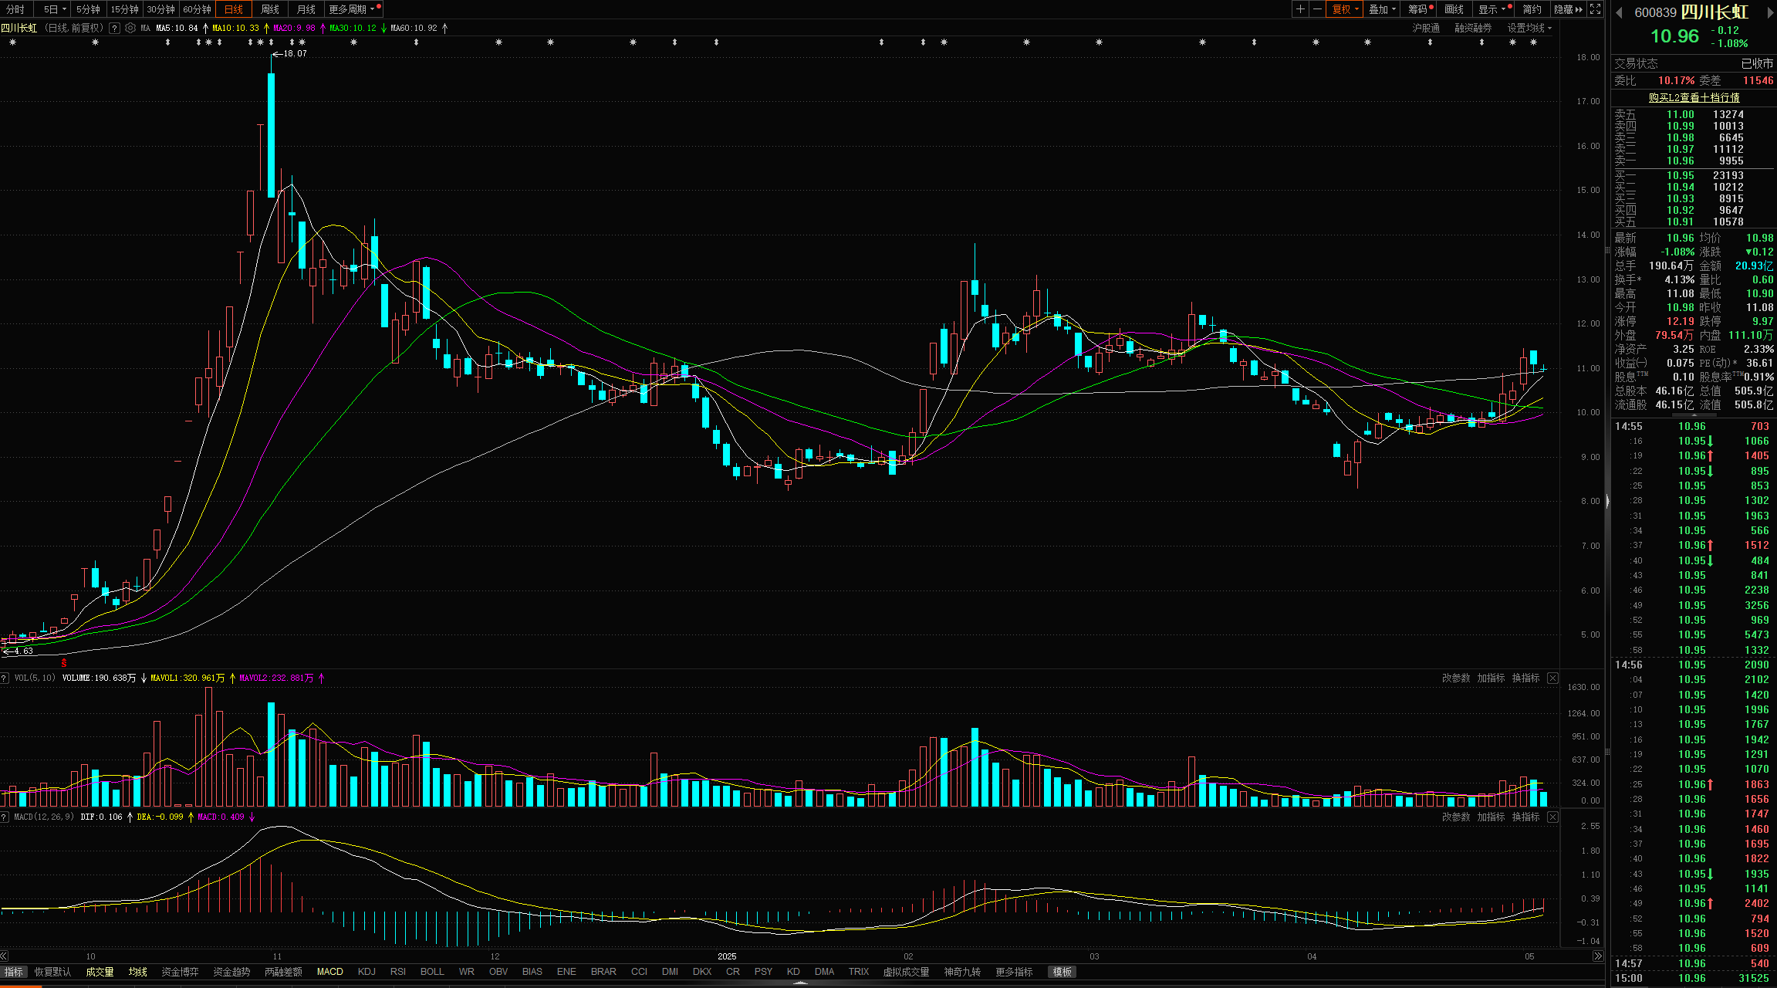Click the 15:00 final trade row
Screen dimensions: 1777x988
(x=1694, y=978)
